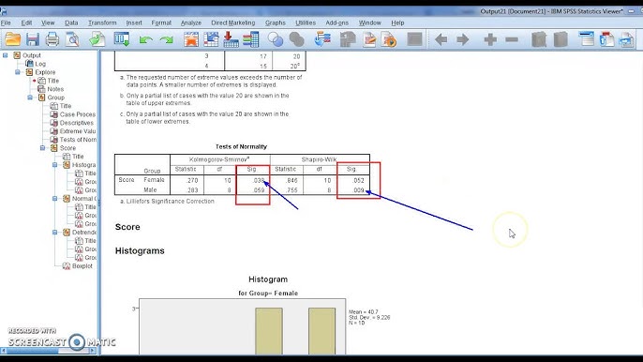This screenshot has width=643, height=362.
Task: Click the Create/edit autoscript pencil icon
Action: pyautogui.click(x=369, y=39)
